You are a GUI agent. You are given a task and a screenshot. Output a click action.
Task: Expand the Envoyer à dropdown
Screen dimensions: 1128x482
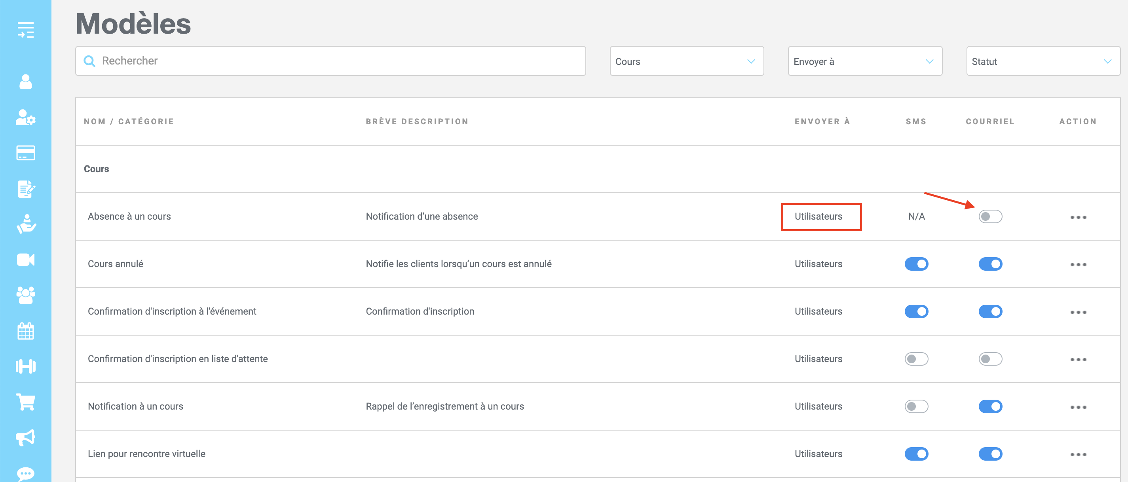[x=864, y=61]
